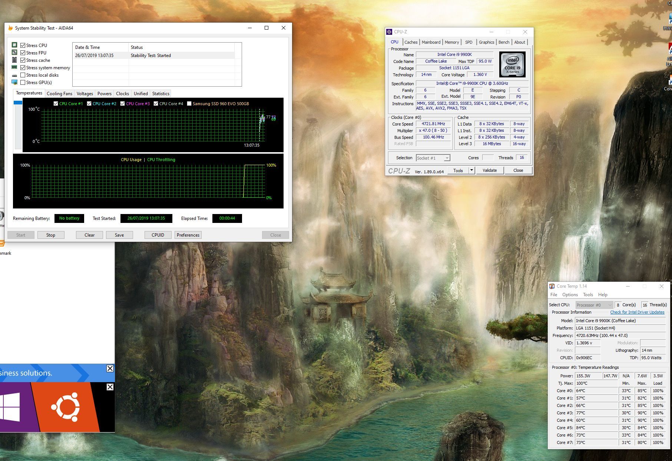Open Preferences in AIDA64
Viewport: 672px width, 461px height.
pyautogui.click(x=188, y=235)
